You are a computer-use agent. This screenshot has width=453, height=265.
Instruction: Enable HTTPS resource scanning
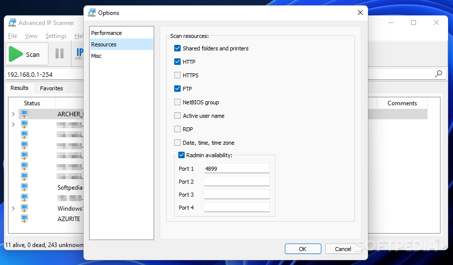177,75
